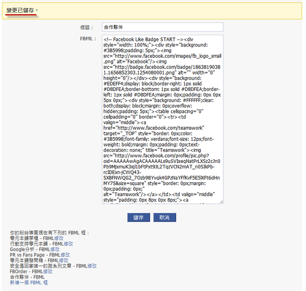Image resolution: width=306 pixels, height=291 pixels.
Task: Click the 零元本鋪掌櫃 - FBML entry text
Action: point(32,238)
